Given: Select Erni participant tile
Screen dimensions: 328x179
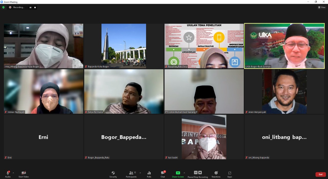Looking at the screenshot, I should pos(44,137).
